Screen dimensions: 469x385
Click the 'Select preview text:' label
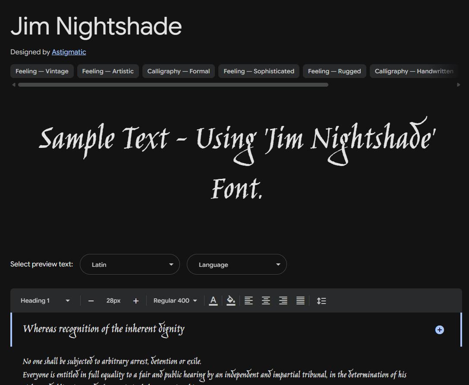[x=41, y=264]
